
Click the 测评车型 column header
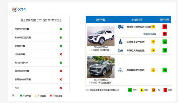[x=101, y=20]
